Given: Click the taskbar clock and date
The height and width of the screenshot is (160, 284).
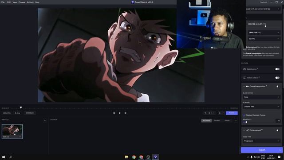Looking at the screenshot, I should point(271,157).
